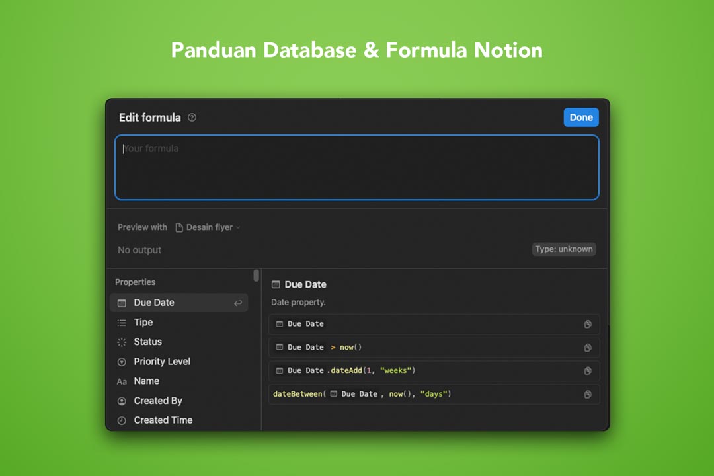Click the Name property Aa text icon
This screenshot has width=714, height=476.
[122, 381]
